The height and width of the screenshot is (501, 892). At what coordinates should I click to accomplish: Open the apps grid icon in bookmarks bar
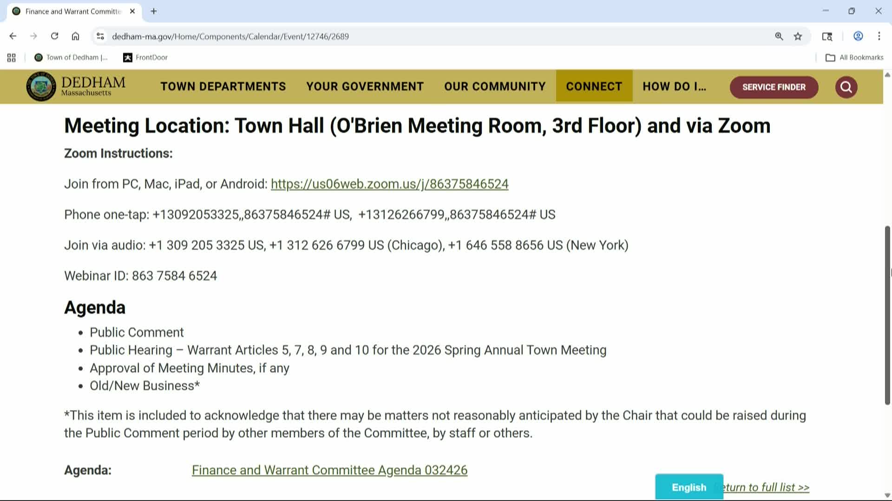coord(12,58)
